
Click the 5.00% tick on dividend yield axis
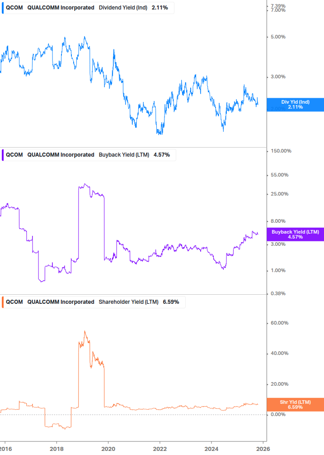click(277, 37)
